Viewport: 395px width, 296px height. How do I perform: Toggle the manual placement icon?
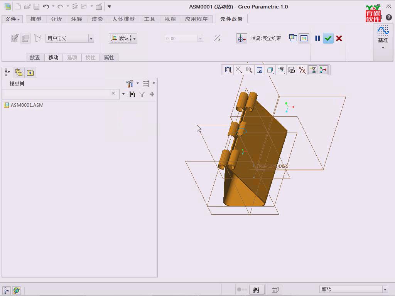tap(25, 38)
